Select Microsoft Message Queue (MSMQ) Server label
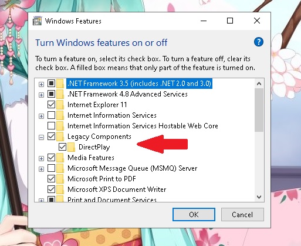This screenshot has width=301, height=246. [133, 168]
